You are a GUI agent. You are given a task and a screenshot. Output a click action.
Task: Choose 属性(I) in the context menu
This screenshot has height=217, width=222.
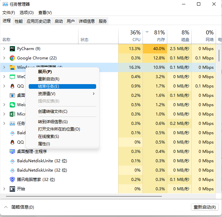[62, 144]
